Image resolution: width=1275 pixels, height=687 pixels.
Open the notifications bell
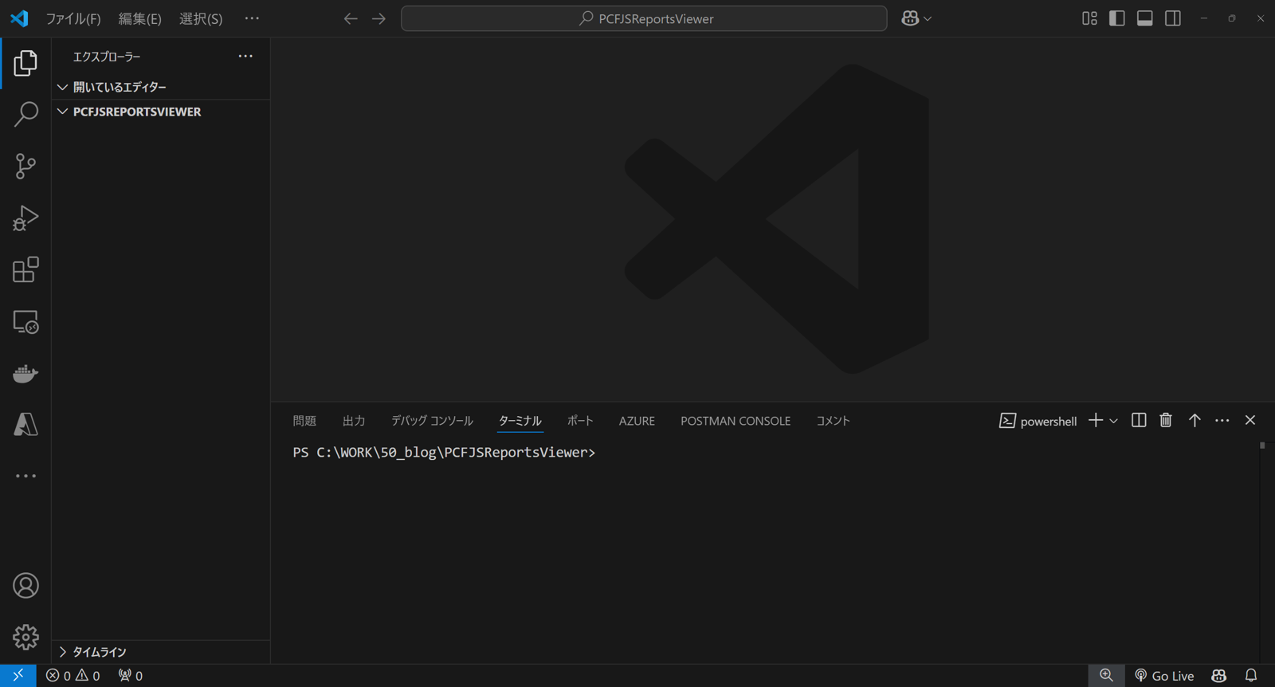1251,676
